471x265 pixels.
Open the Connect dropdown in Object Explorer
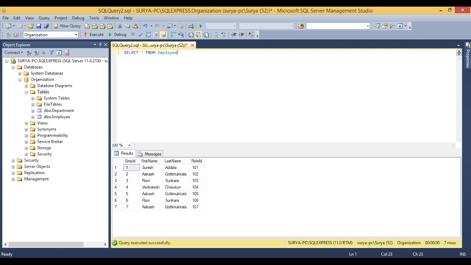[x=14, y=53]
